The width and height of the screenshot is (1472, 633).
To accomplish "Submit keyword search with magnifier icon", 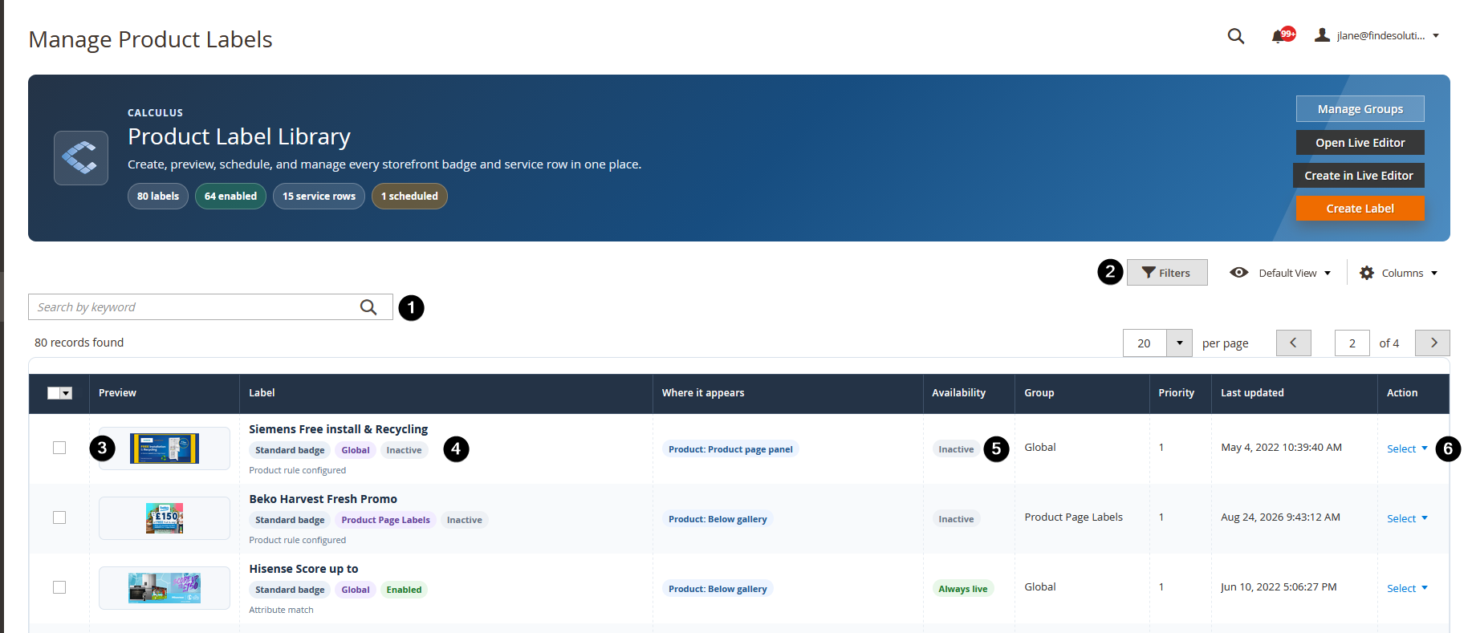I will click(x=368, y=307).
